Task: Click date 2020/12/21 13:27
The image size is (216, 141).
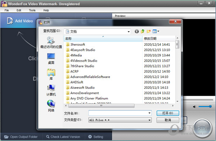Action: click(157, 66)
